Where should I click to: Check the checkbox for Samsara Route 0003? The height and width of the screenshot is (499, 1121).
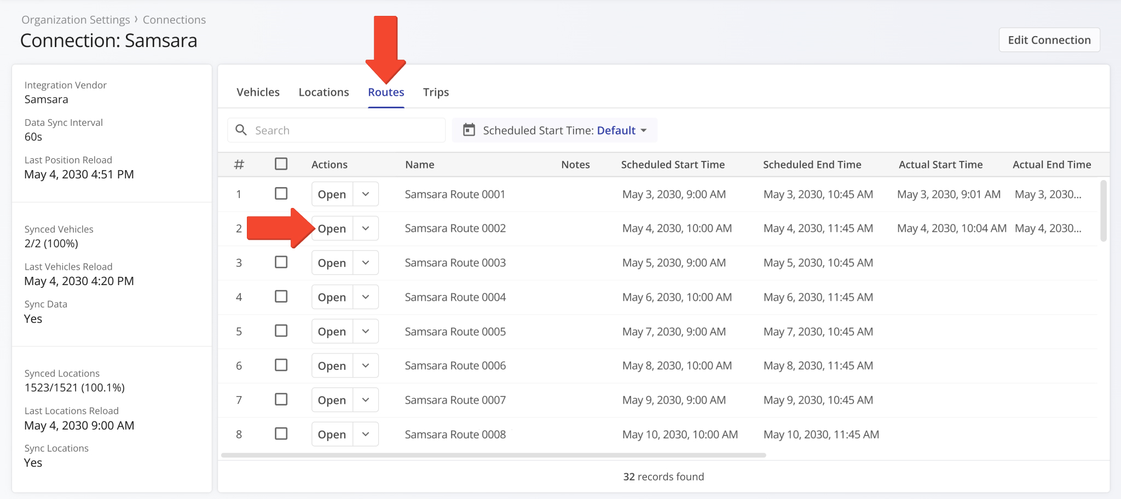281,262
